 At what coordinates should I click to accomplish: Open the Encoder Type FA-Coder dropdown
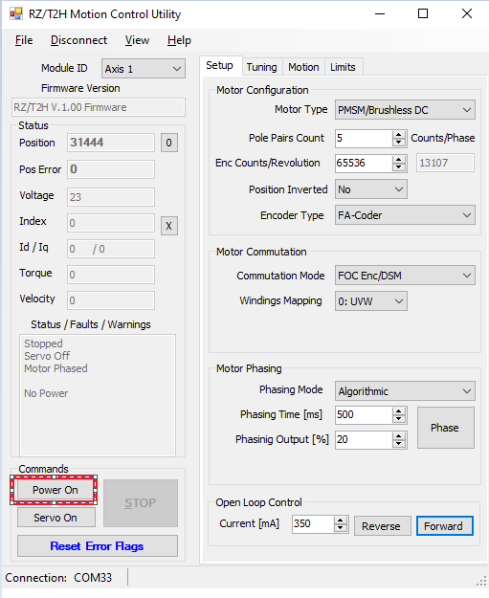(x=405, y=215)
